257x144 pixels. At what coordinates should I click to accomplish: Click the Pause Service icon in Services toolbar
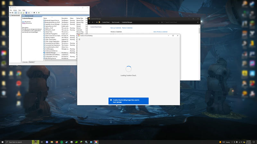[37, 13]
